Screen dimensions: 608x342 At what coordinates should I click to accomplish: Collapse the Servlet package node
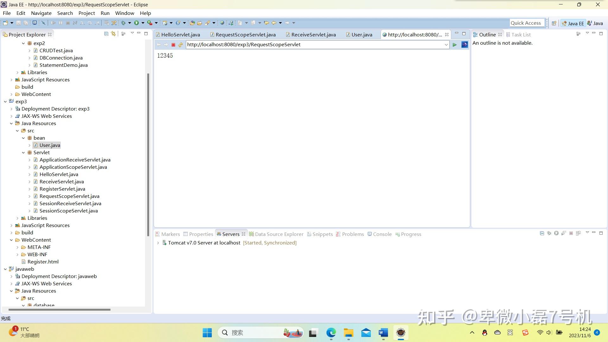[23, 153]
